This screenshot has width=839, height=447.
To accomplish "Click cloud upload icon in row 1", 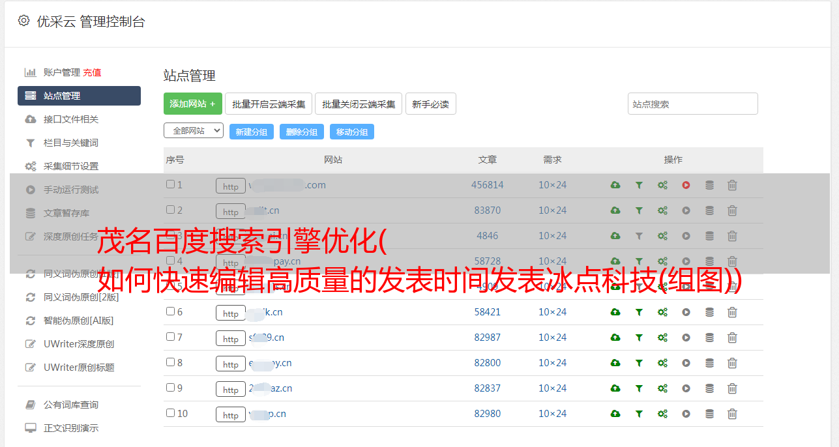I will [x=615, y=185].
